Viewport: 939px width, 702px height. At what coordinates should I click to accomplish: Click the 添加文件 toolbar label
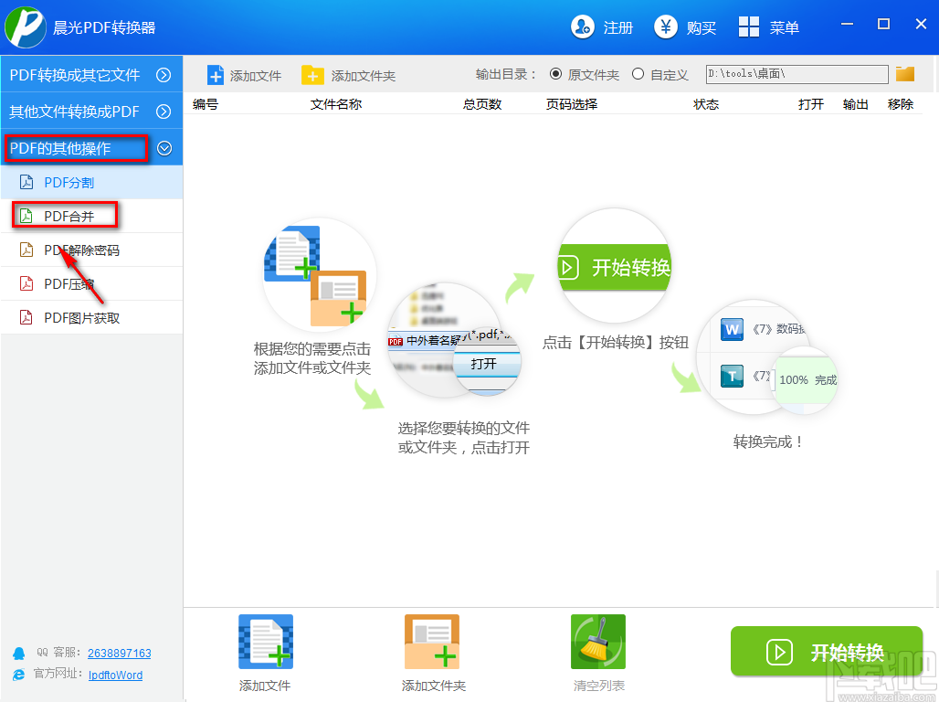pyautogui.click(x=256, y=76)
